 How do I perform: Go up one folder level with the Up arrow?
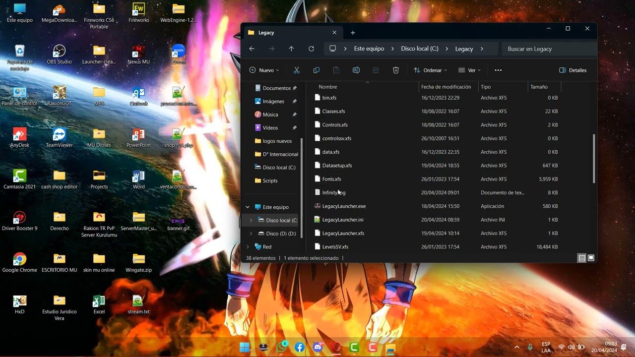(291, 49)
